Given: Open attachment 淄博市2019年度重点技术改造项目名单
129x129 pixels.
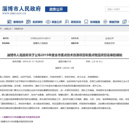Looking at the screenshot, I should click(22, 117).
